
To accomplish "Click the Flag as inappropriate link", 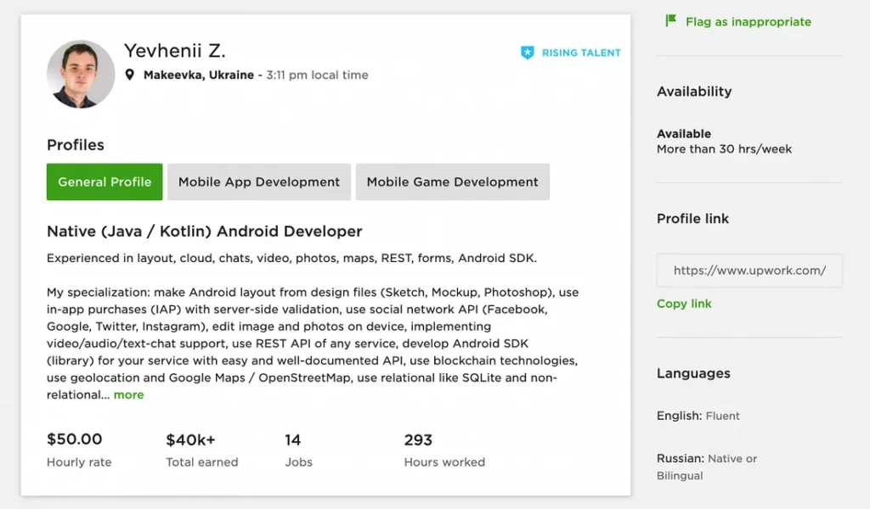I will [748, 22].
